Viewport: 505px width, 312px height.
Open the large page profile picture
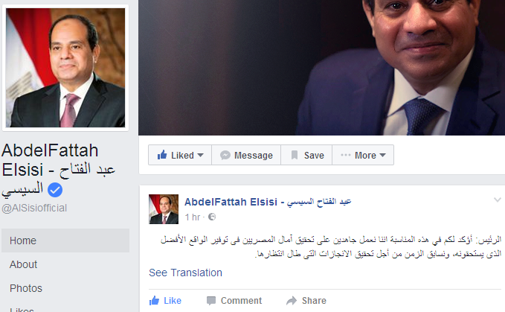(65, 68)
